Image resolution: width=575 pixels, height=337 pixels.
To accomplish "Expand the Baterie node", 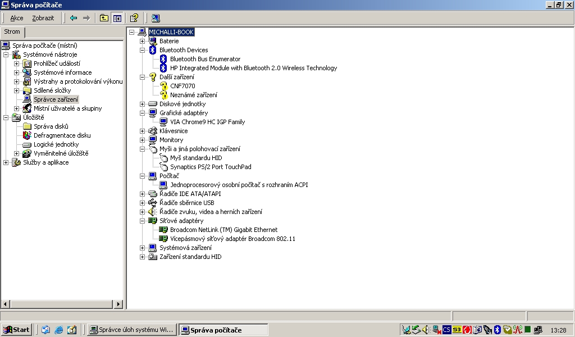I will (x=143, y=41).
